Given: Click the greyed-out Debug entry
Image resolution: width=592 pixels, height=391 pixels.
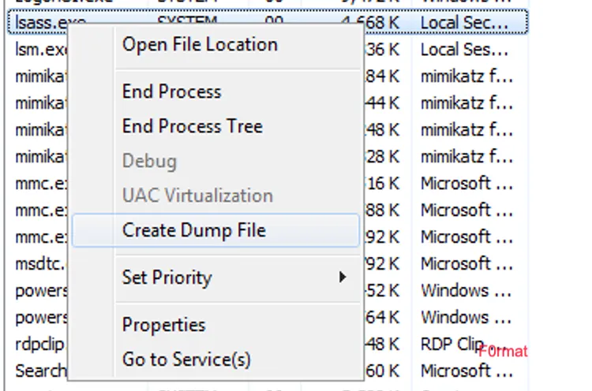Looking at the screenshot, I should point(149,161).
